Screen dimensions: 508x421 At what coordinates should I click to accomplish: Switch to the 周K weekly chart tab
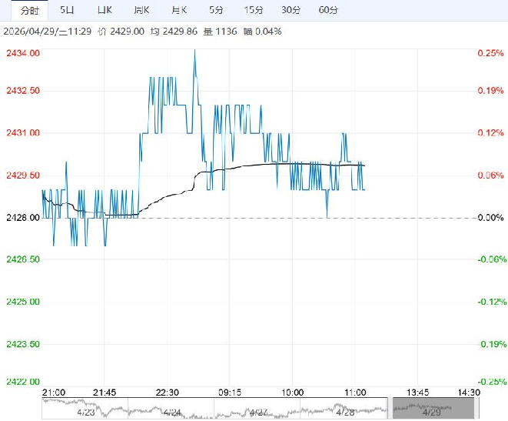141,10
